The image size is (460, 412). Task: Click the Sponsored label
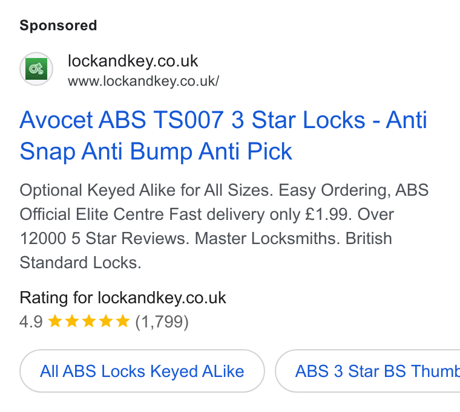tap(58, 25)
